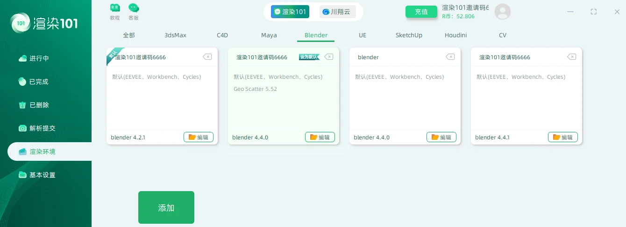Click username 渲染101邀请码6 in header
Viewport: 626px width, 227px height.
[465, 7]
